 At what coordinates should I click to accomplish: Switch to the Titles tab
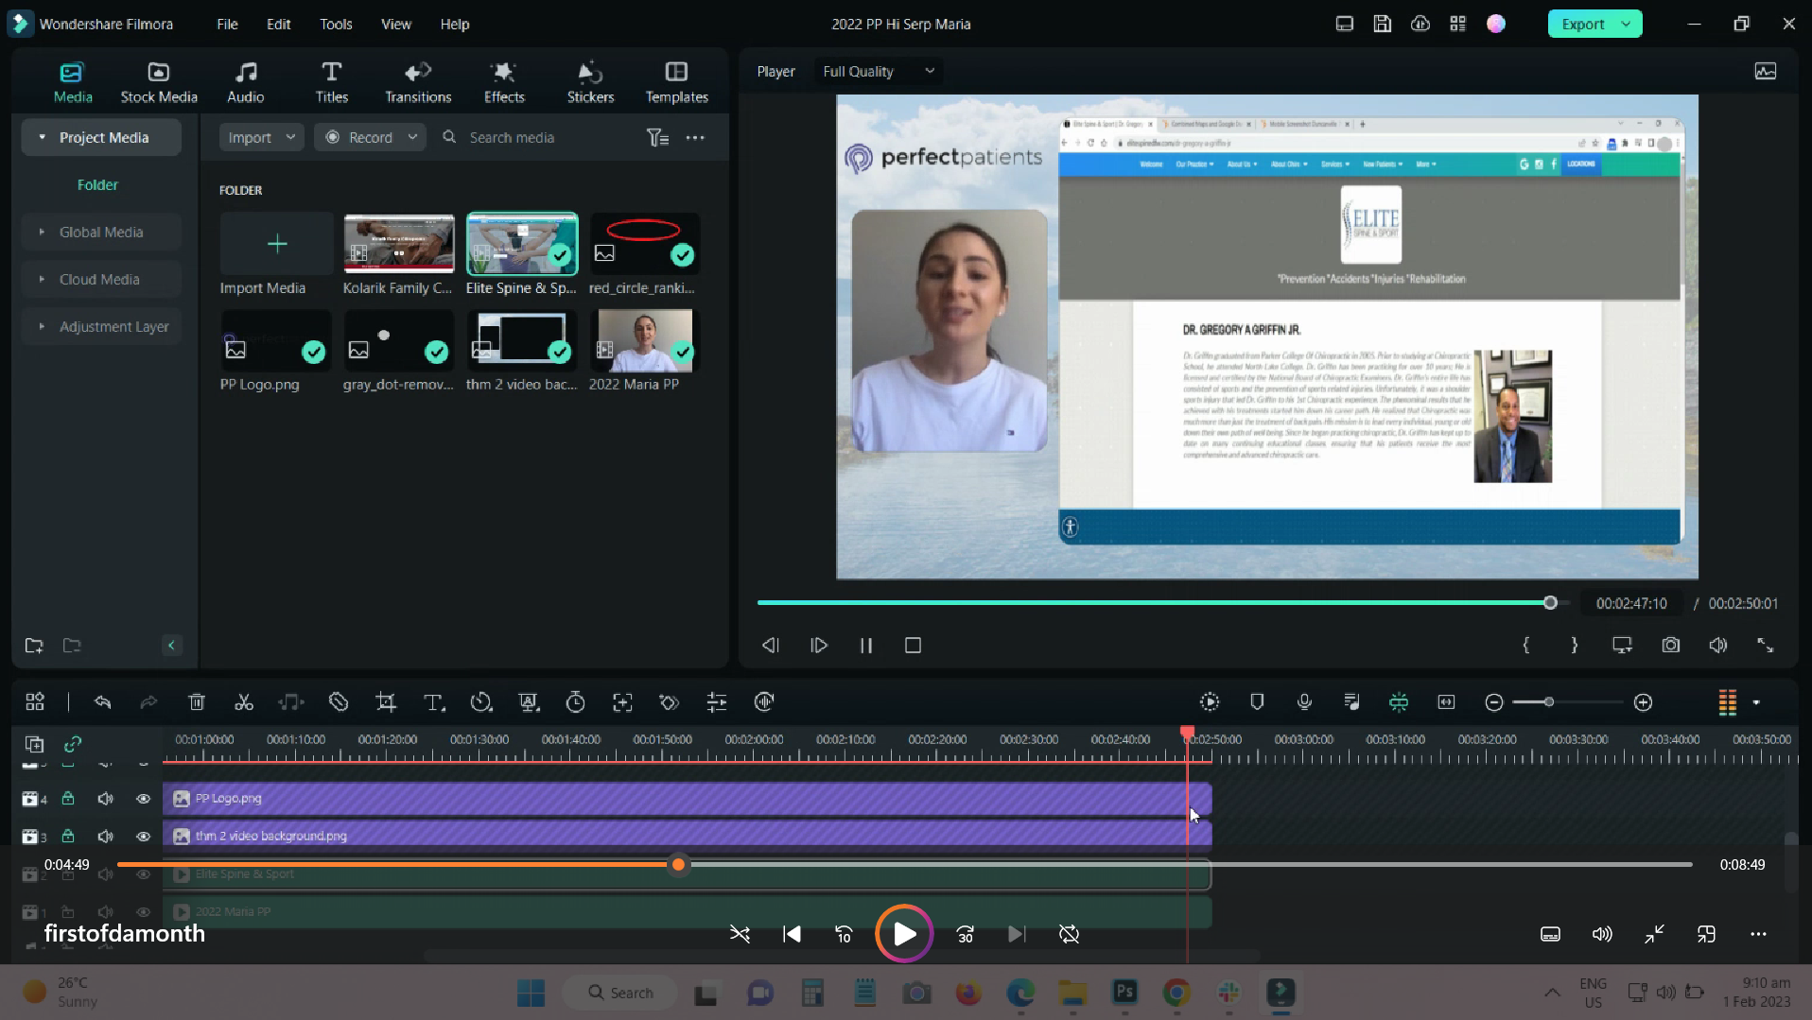click(331, 82)
